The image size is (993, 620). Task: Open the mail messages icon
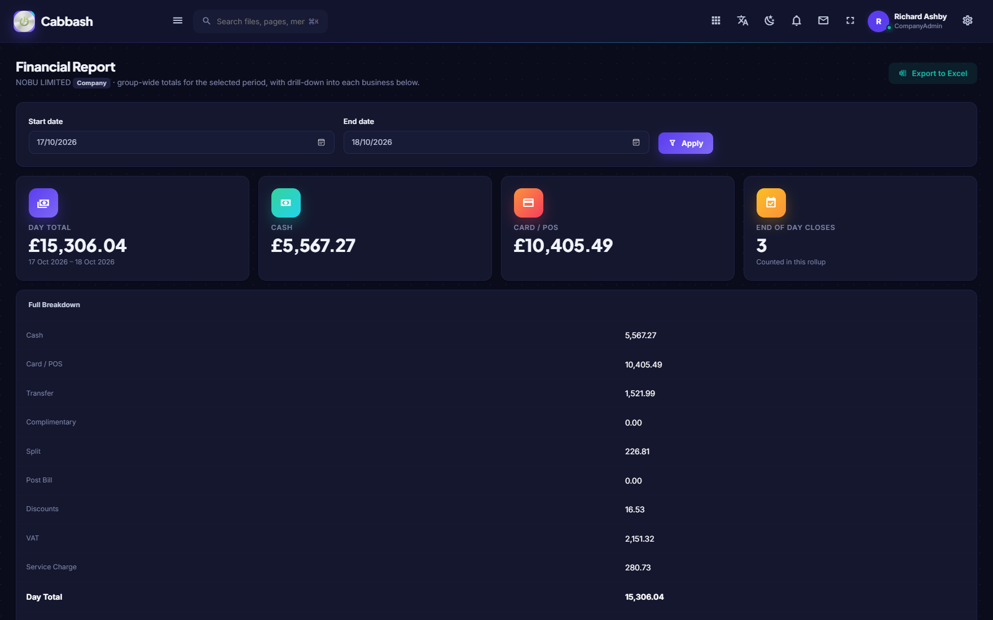[x=823, y=21]
